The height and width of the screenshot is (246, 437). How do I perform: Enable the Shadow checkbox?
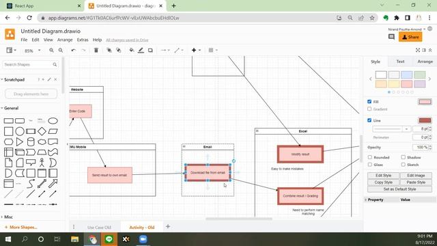click(403, 157)
